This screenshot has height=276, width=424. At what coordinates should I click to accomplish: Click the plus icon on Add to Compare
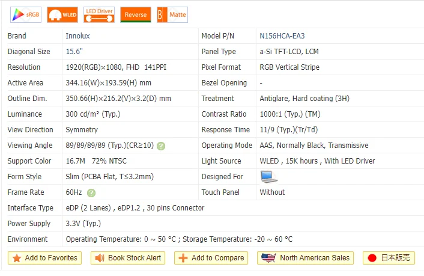[x=183, y=258]
